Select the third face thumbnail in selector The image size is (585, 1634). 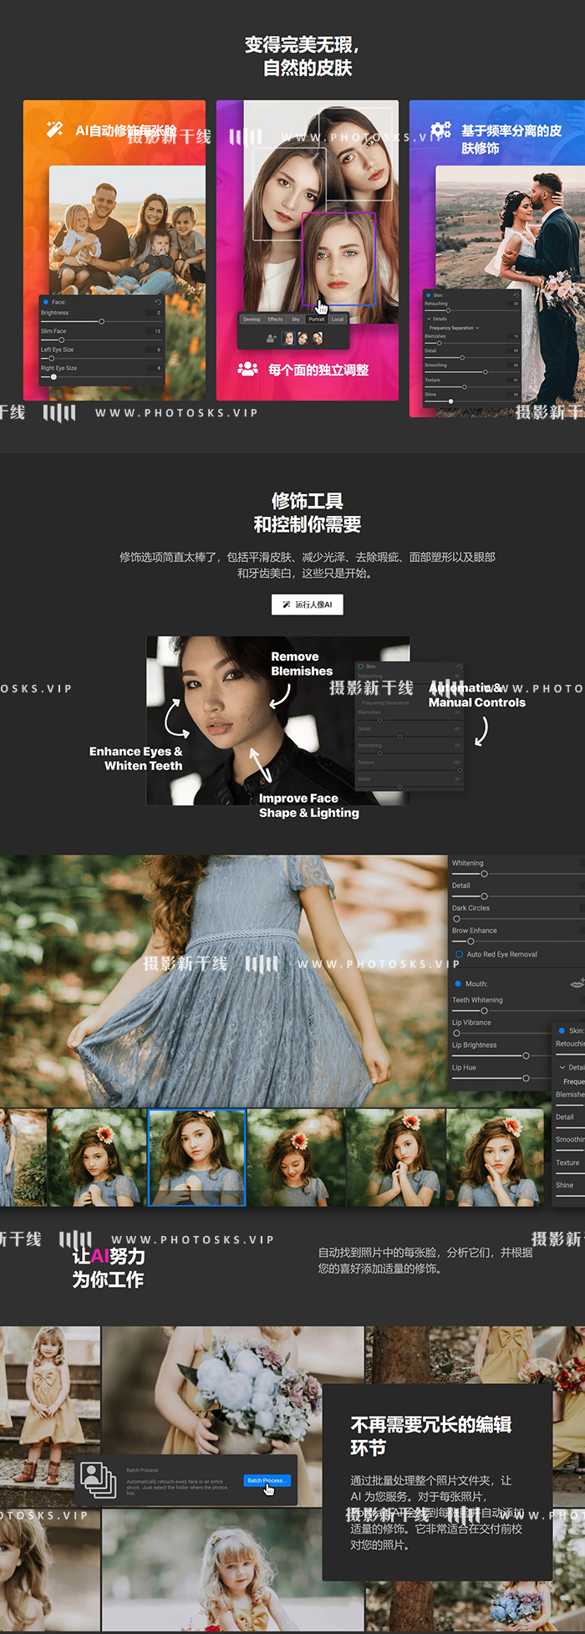coord(318,339)
